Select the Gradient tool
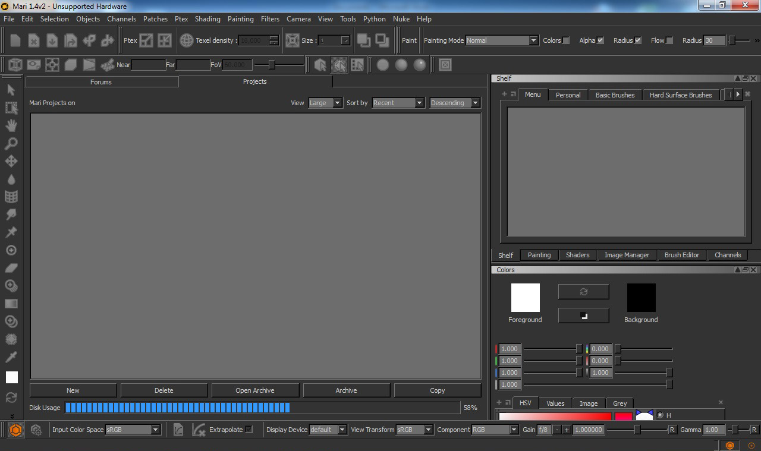Viewport: 761px width, 451px height. pyautogui.click(x=11, y=304)
